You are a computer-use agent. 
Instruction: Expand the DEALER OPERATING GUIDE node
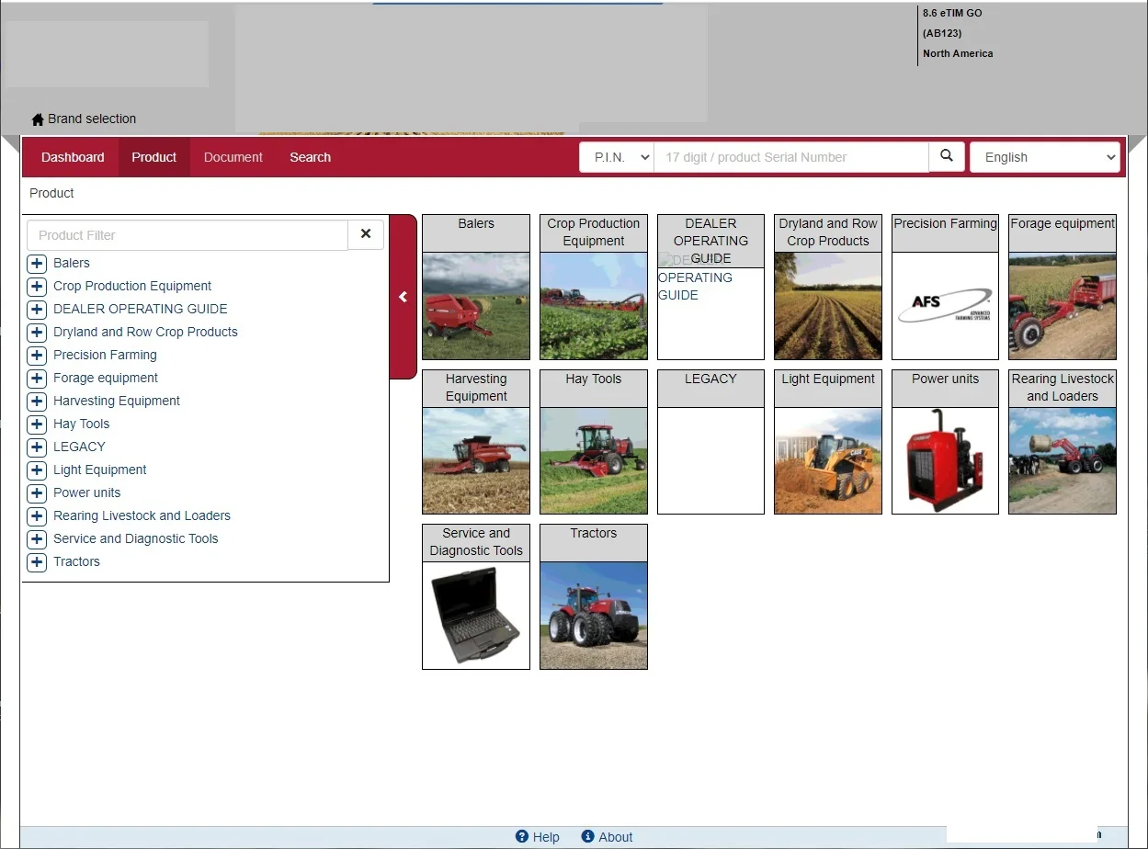pyautogui.click(x=37, y=309)
